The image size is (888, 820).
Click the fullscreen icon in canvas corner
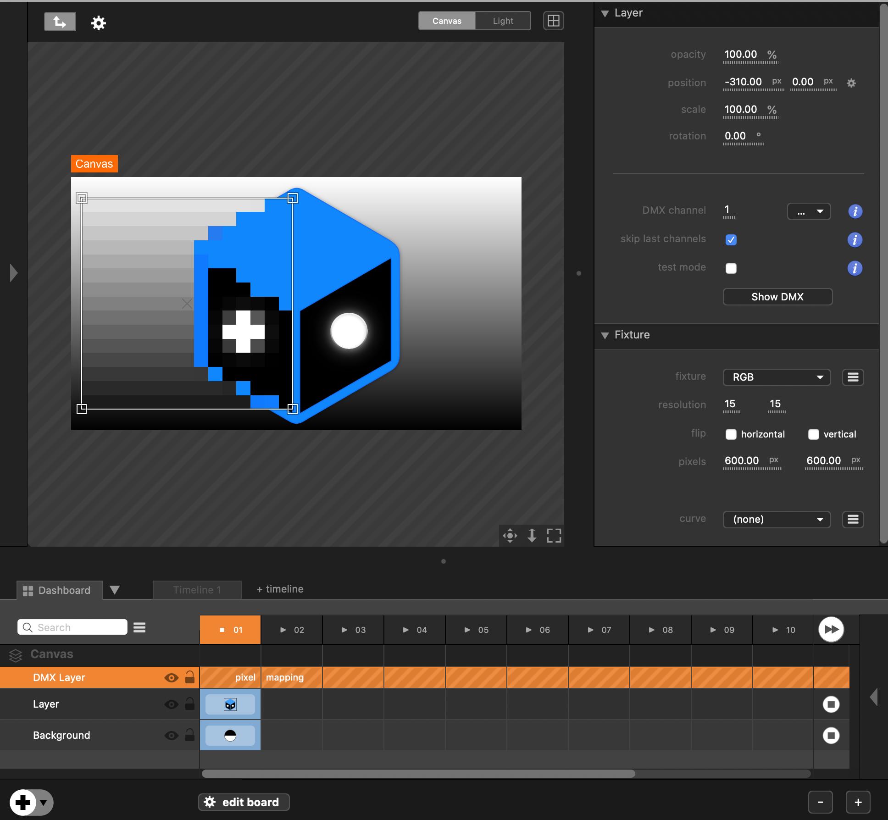click(554, 536)
